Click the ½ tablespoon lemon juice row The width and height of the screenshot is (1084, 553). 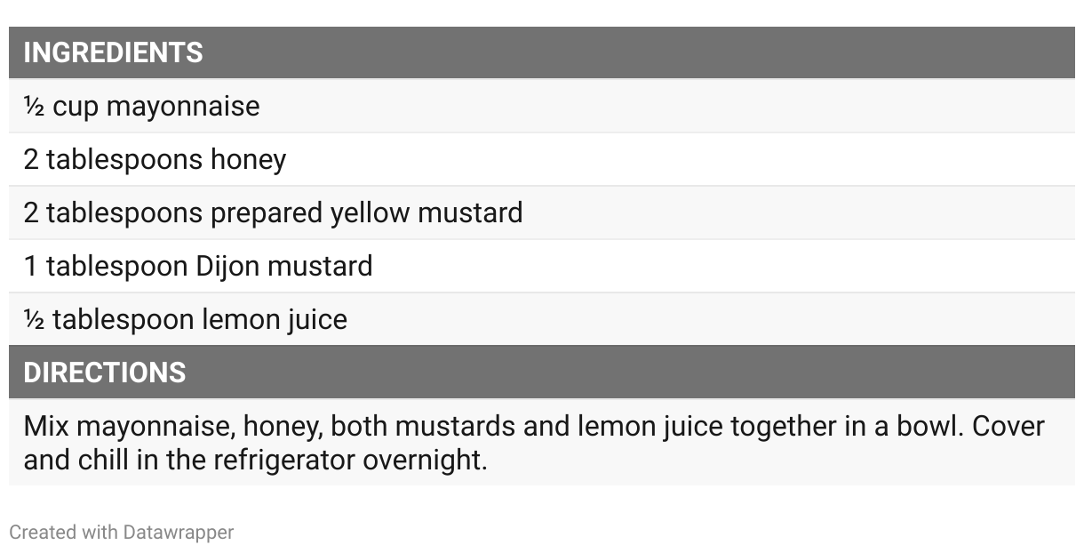point(542,319)
